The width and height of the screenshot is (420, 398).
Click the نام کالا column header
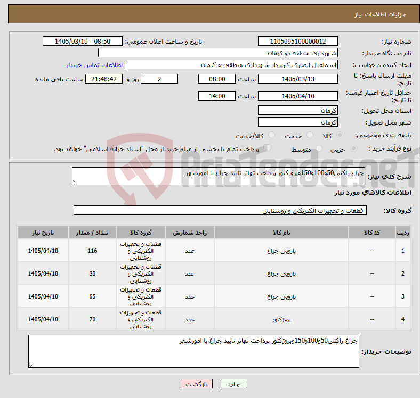pos(281,233)
